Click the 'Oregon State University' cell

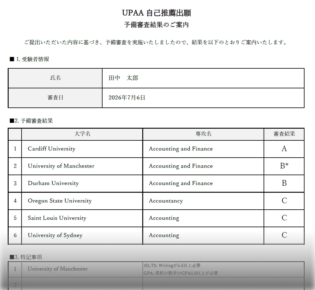pos(82,201)
